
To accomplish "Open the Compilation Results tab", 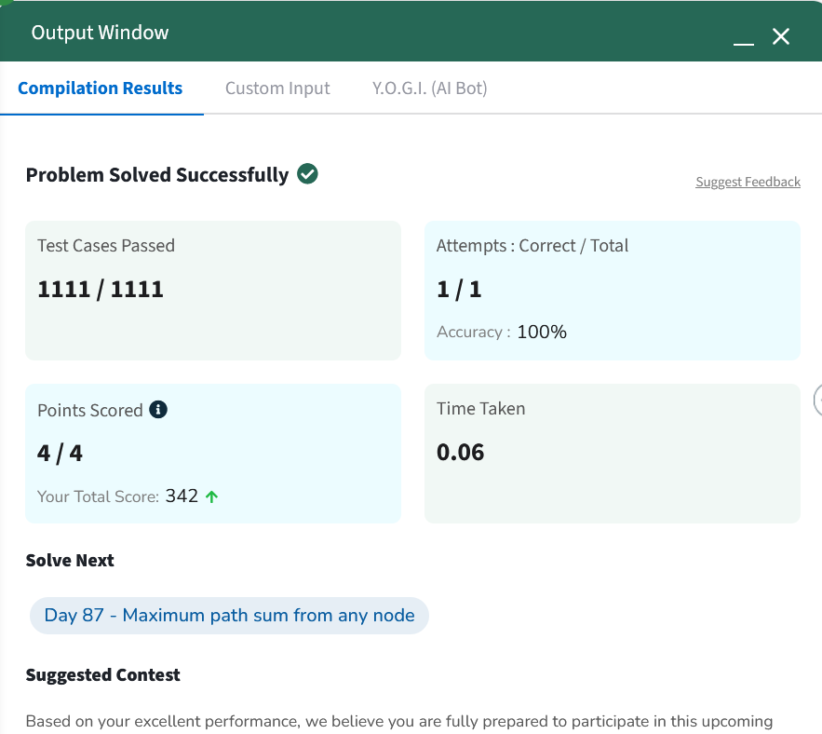I will click(101, 88).
